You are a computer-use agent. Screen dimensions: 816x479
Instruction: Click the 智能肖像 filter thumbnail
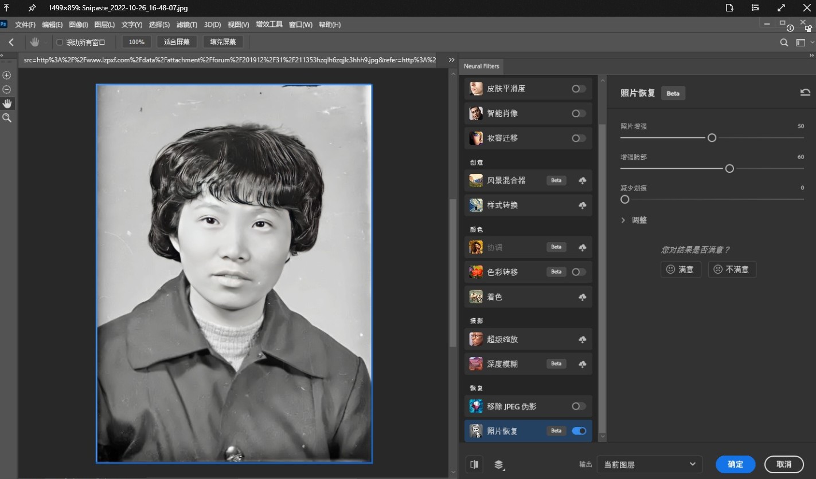(476, 113)
